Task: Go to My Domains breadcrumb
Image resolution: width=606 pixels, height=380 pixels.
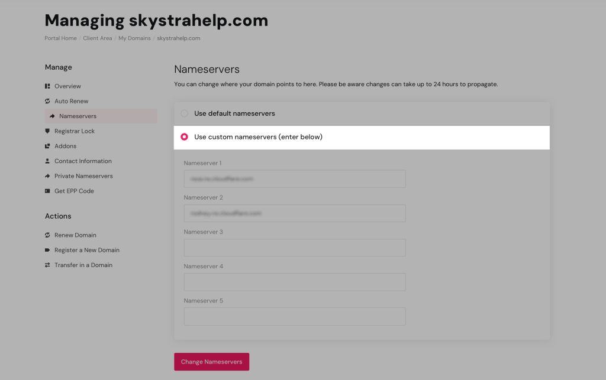Action: pyautogui.click(x=134, y=38)
